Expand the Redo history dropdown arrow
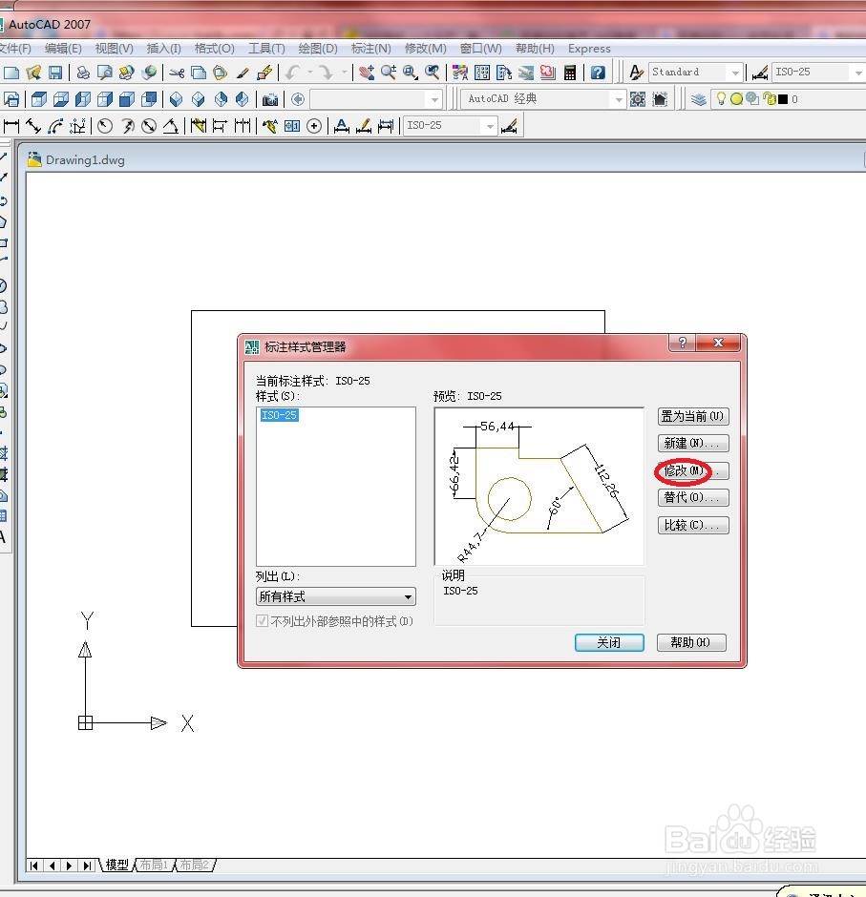 (344, 73)
